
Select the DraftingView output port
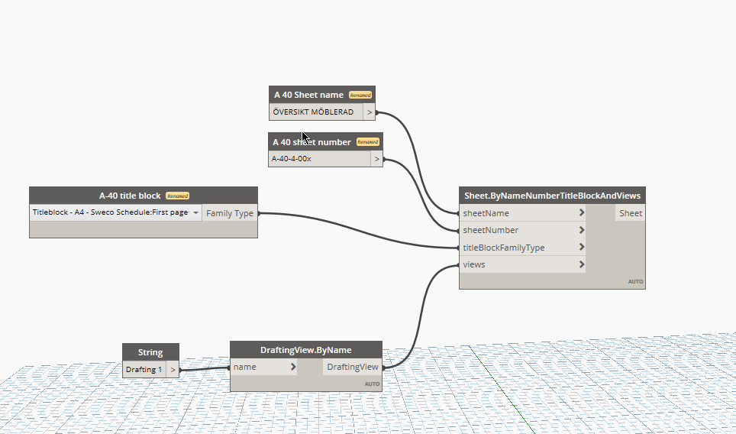click(x=353, y=367)
